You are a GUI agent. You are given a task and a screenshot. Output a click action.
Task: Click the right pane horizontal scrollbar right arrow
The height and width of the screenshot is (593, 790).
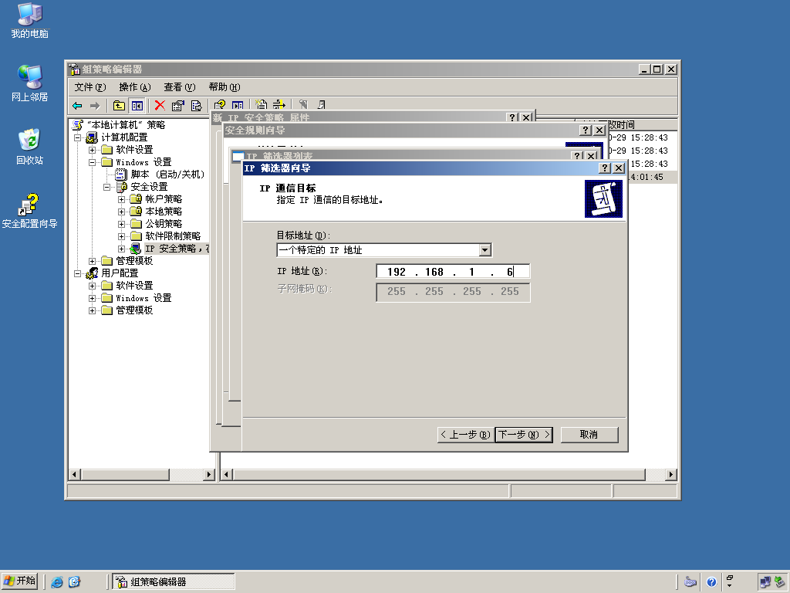pyautogui.click(x=670, y=475)
